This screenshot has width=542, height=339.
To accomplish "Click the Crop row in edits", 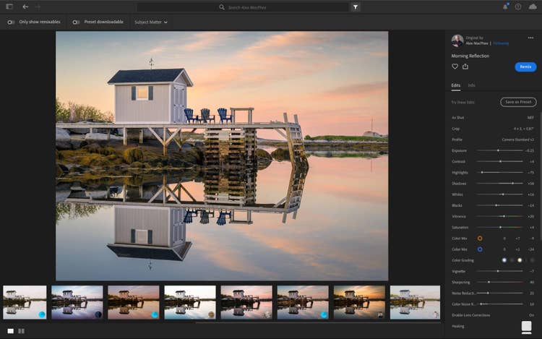I will 493,129.
